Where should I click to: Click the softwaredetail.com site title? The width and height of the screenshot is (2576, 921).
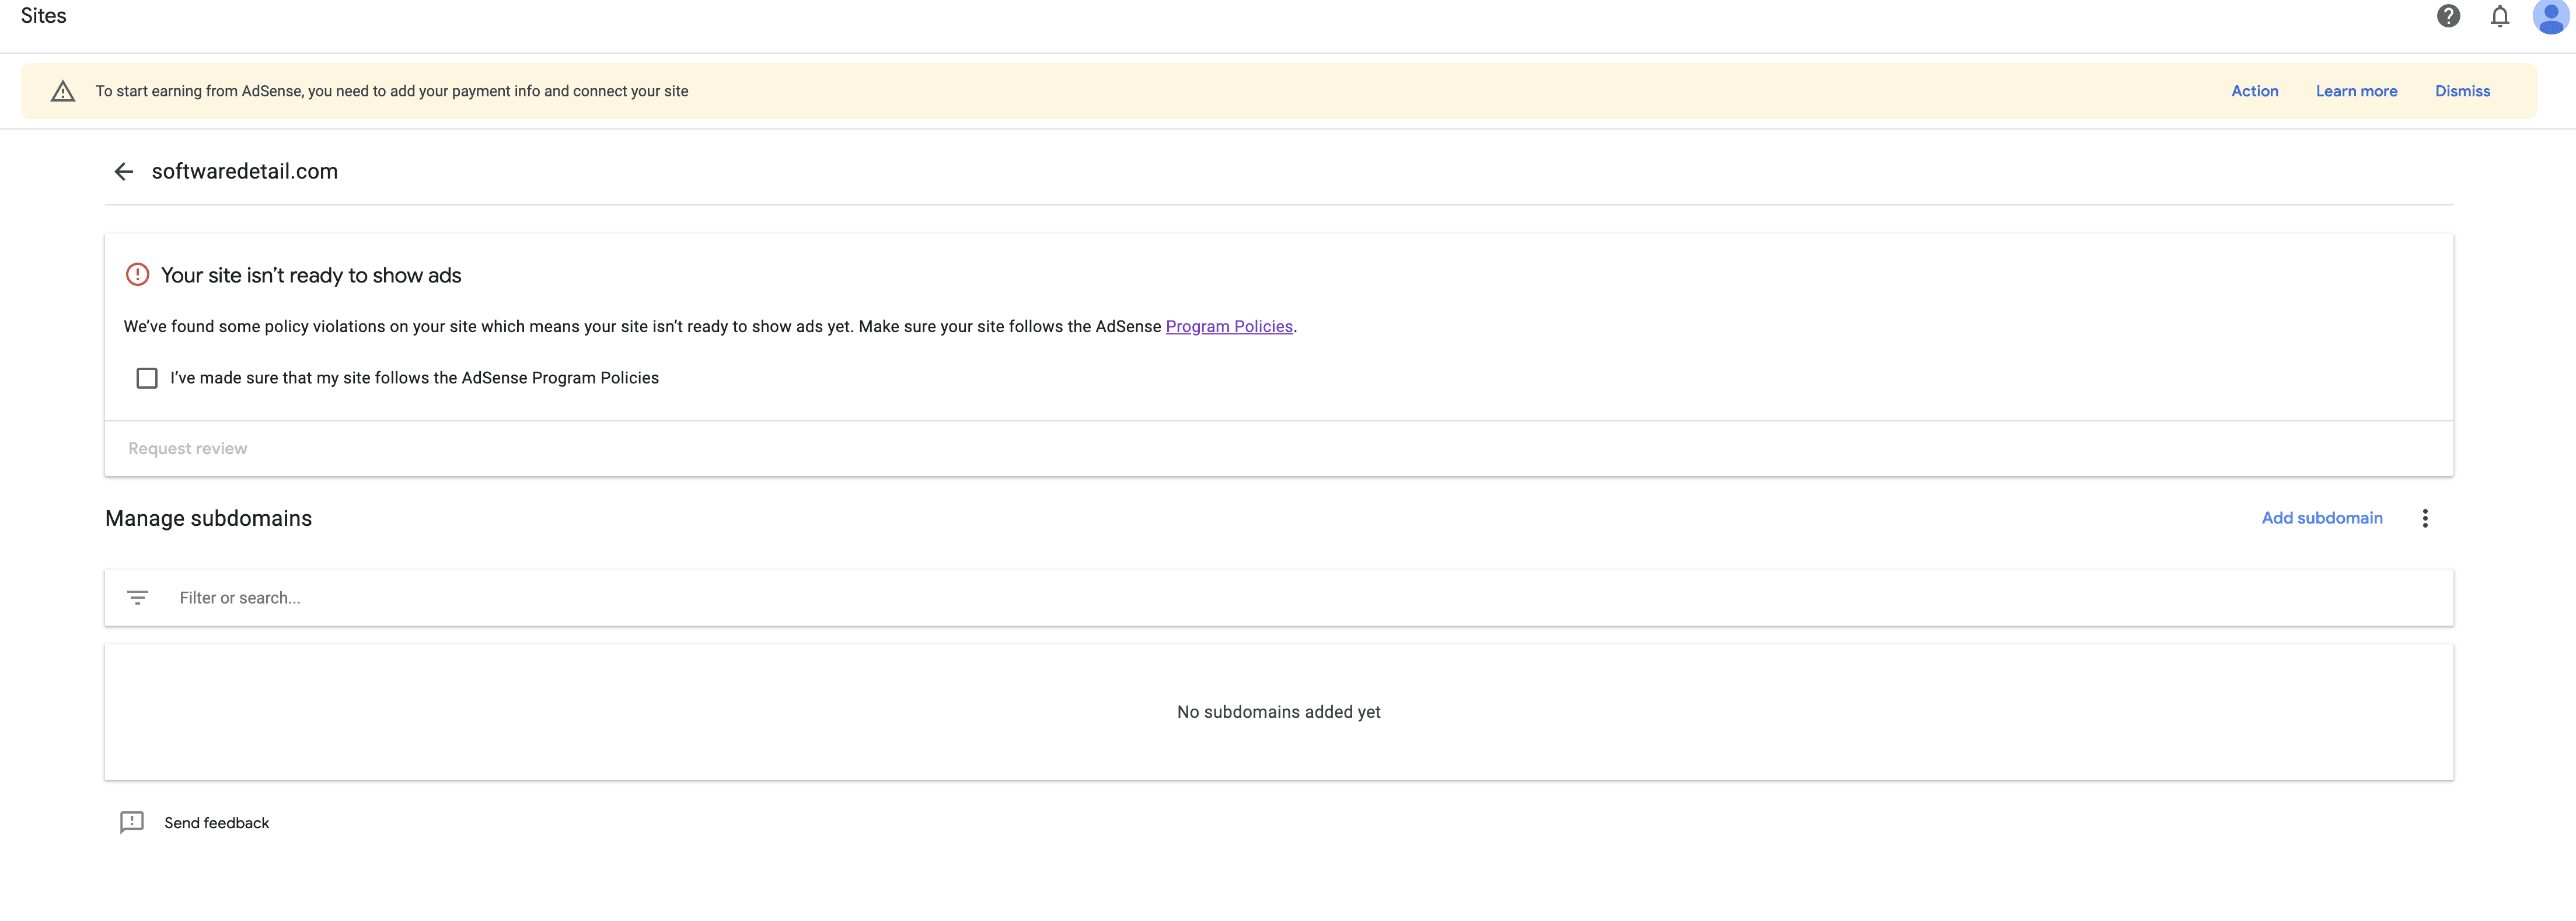(245, 172)
